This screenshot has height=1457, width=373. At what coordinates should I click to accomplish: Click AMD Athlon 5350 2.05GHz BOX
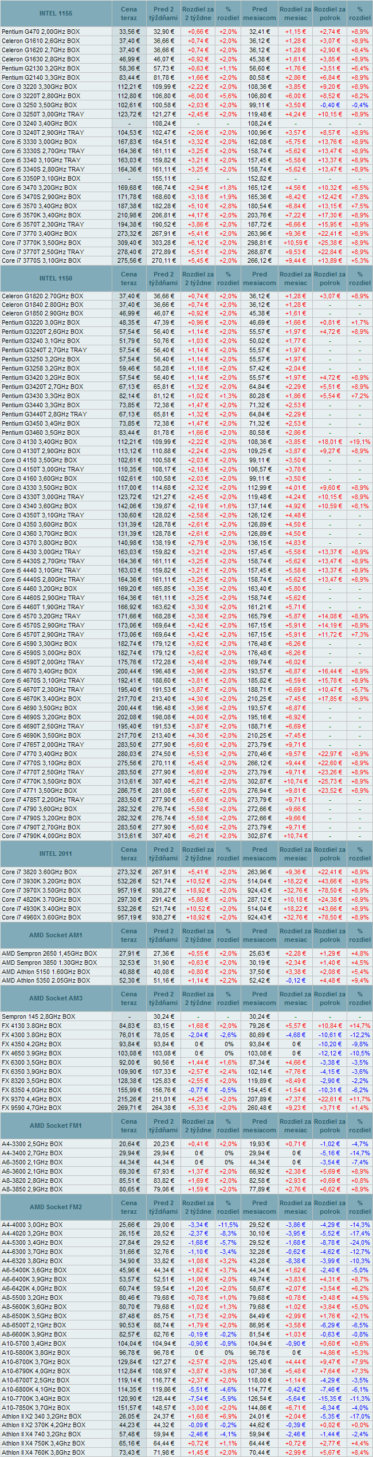[x=46, y=980]
